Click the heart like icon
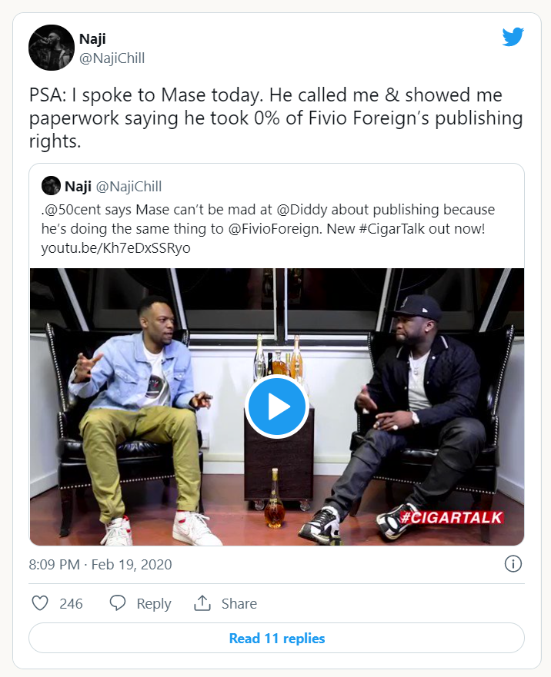The image size is (551, 677). [x=40, y=603]
